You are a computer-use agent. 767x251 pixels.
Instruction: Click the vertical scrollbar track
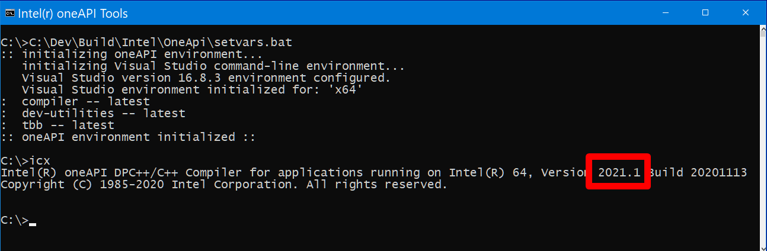pos(762,148)
